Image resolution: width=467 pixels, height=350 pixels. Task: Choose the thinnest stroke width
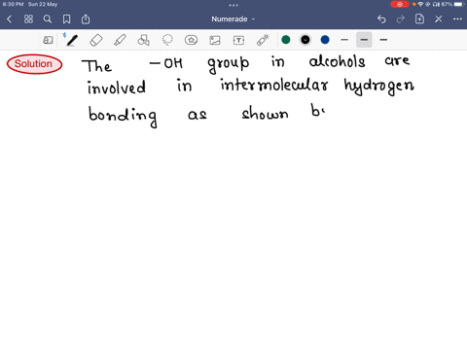point(344,40)
